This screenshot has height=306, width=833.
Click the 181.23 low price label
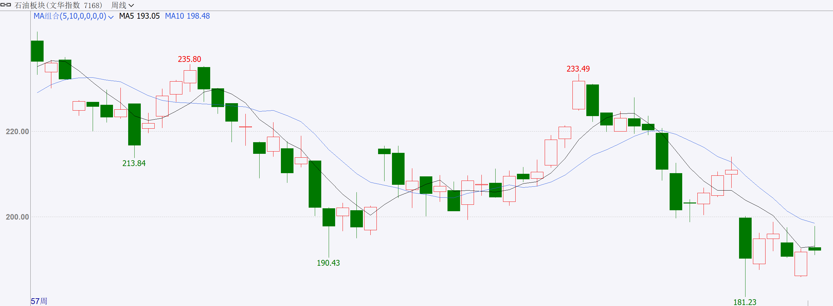tap(745, 302)
